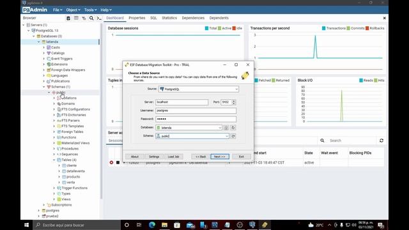409x230 pixels.
Task: Click the Load Job button
Action: tap(173, 157)
